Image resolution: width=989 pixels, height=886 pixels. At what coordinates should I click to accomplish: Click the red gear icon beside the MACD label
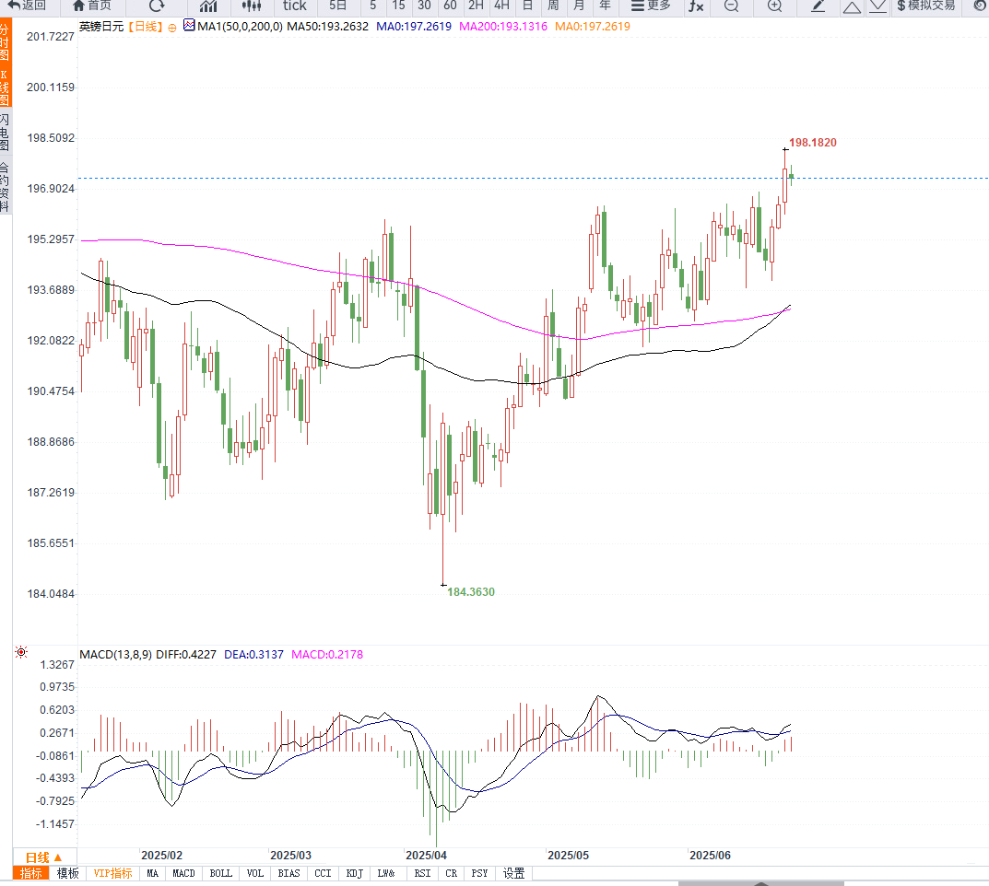point(20,653)
